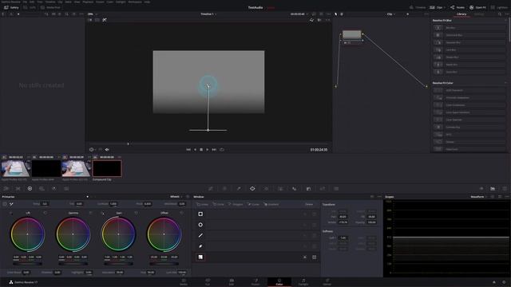Screen dimensions: 511x287
Task: Open the Timeline 1 dropdown
Action: pos(208,14)
